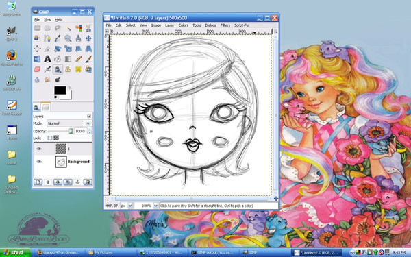This screenshot has height=257, width=411.
Task: Switch to the Tool Options tab
Action: click(x=36, y=107)
